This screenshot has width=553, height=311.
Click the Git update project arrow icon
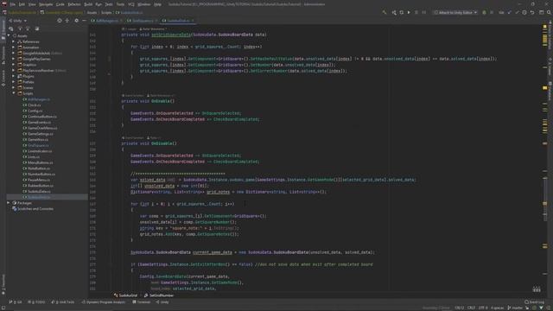tap(510, 12)
